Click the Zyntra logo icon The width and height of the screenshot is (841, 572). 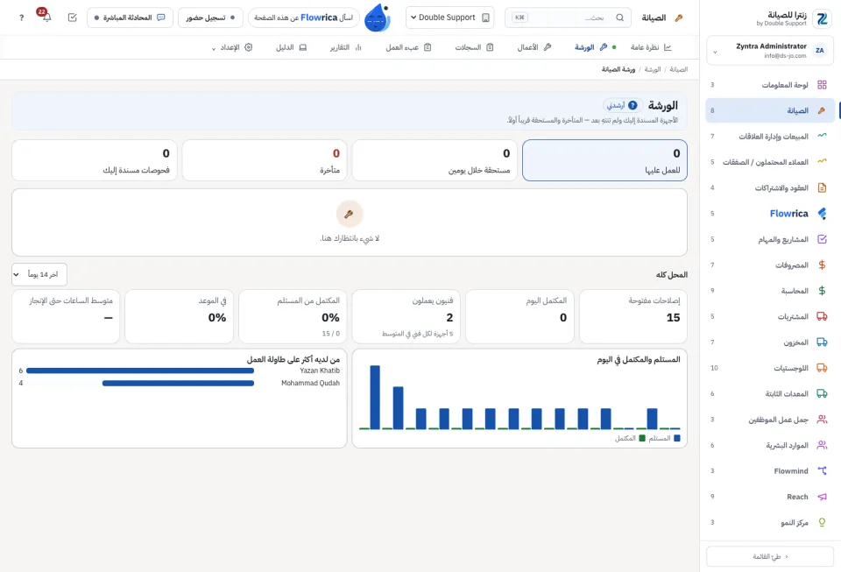coord(822,18)
